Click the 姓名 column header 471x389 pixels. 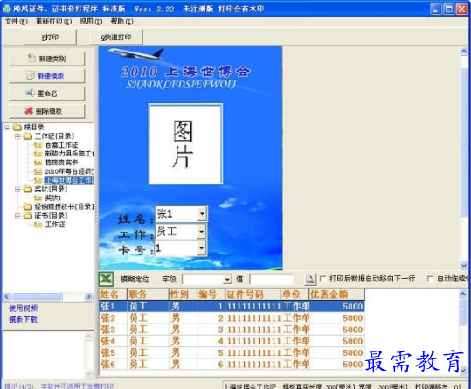114,295
